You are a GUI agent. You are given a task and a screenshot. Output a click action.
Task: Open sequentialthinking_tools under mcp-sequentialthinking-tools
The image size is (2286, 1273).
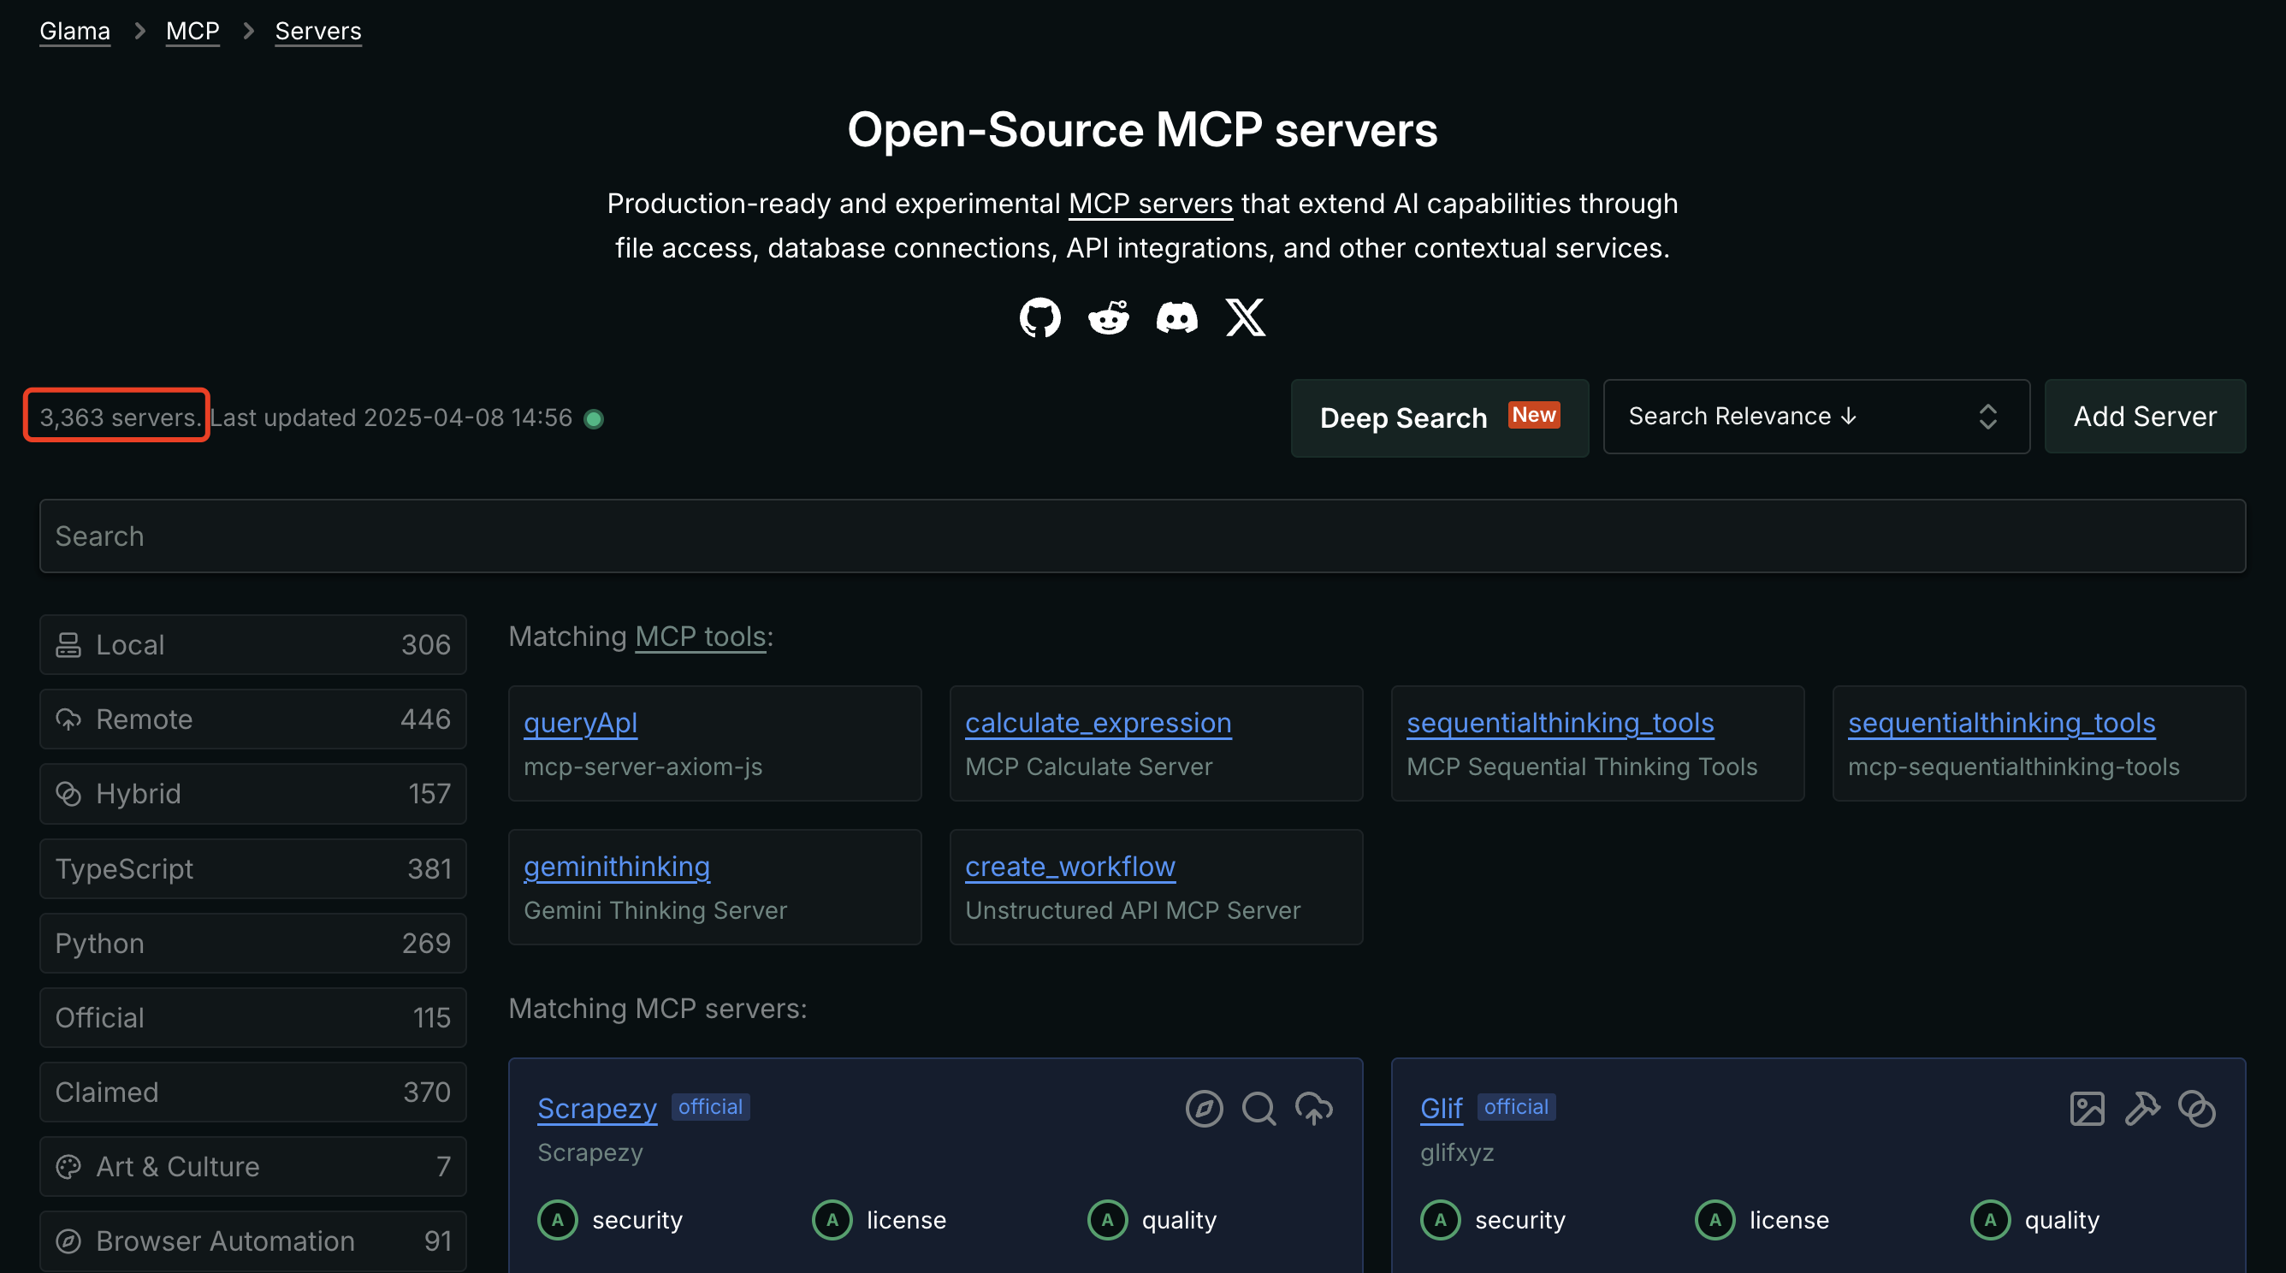click(2001, 723)
